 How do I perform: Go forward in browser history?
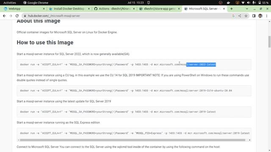[x=11, y=16]
